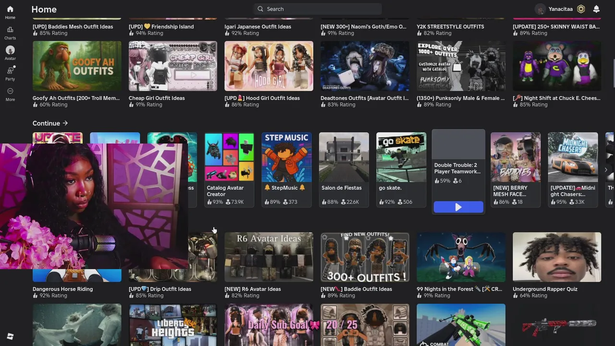This screenshot has height=346, width=615.
Task: Open Goofy Ah Outfits thumbnail
Action: [x=77, y=66]
